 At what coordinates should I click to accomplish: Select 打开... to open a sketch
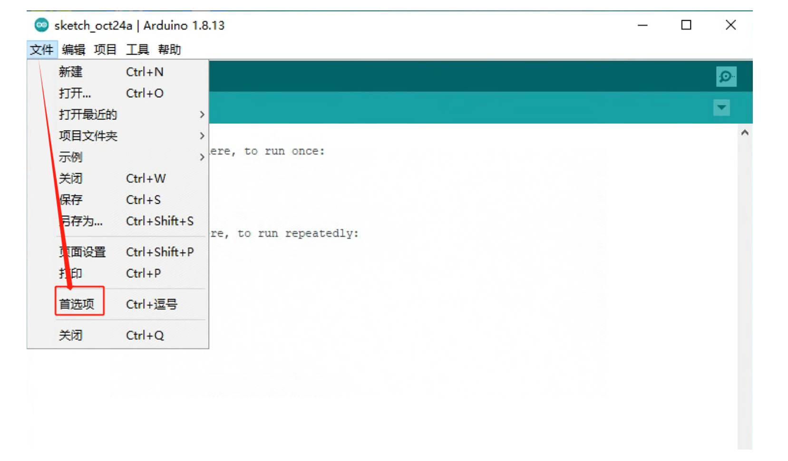pyautogui.click(x=74, y=93)
